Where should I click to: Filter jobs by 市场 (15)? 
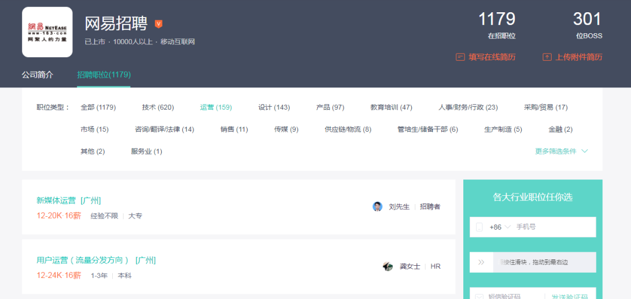tap(95, 129)
